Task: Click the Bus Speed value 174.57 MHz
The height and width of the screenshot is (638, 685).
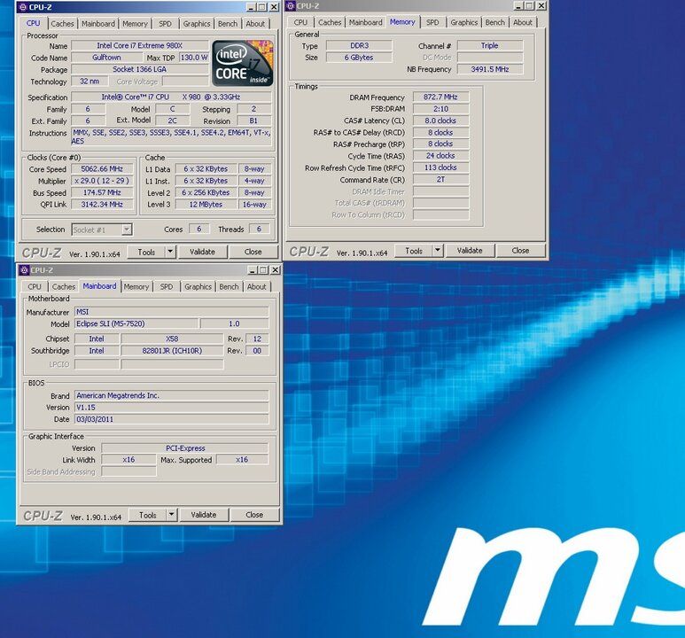Action: click(102, 192)
